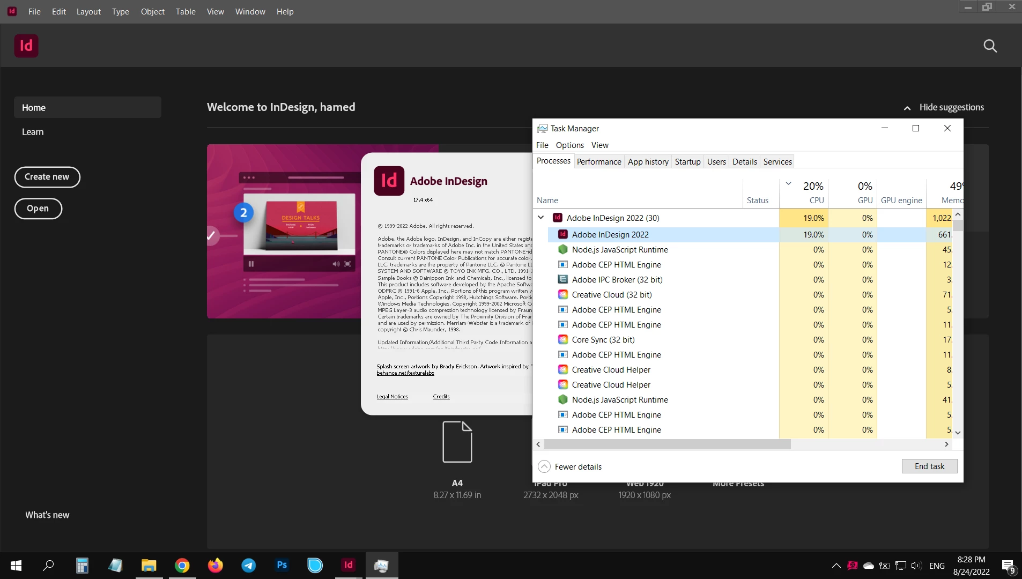
Task: Click the A4 document preset icon
Action: pos(457,442)
